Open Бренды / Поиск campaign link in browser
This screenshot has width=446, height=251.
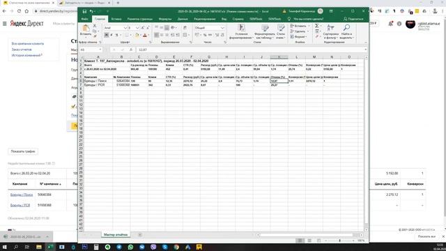(x=22, y=195)
